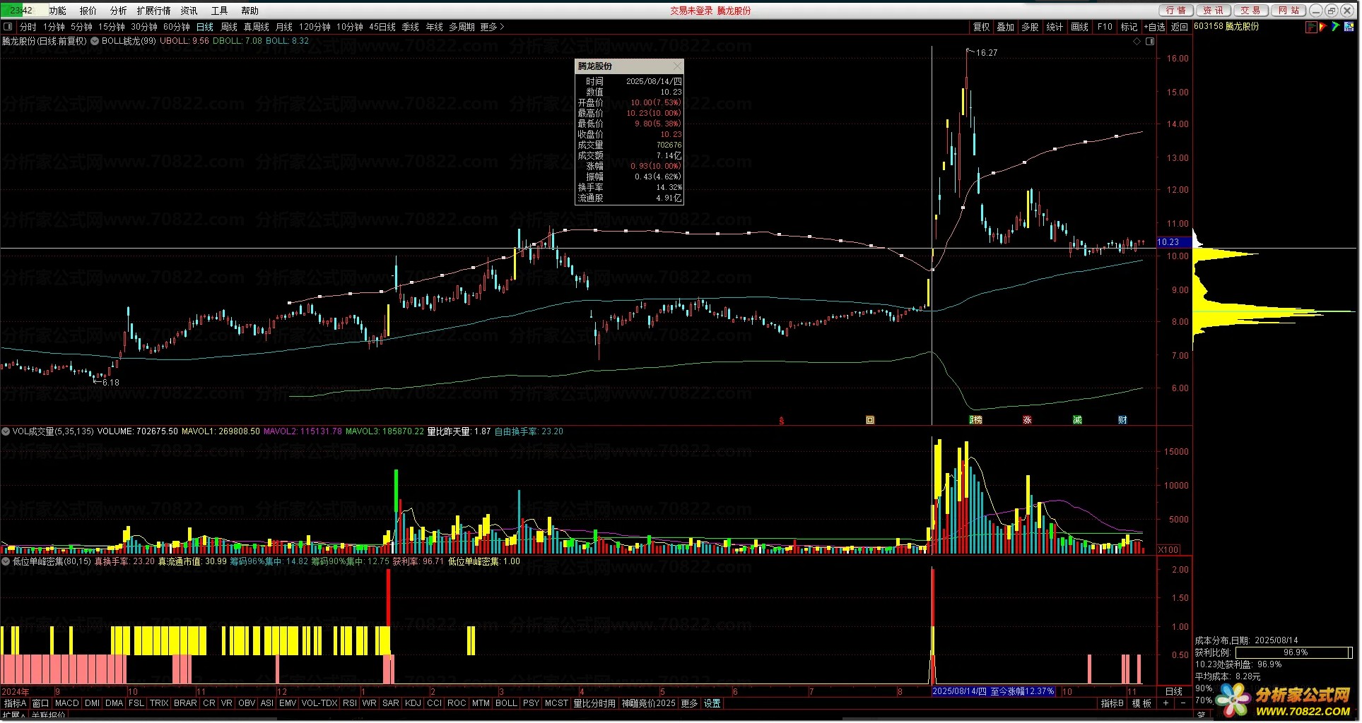The image size is (1362, 723).
Task: Toggle the sidebar icon left of 分时
Action: [8, 27]
